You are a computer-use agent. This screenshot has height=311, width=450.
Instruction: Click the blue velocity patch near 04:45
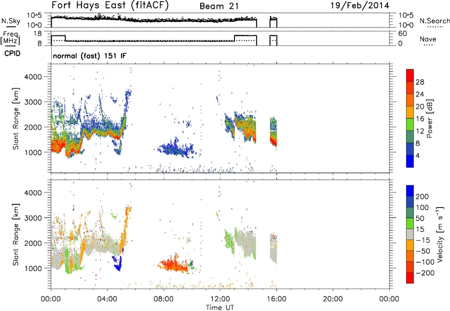pyautogui.click(x=118, y=264)
